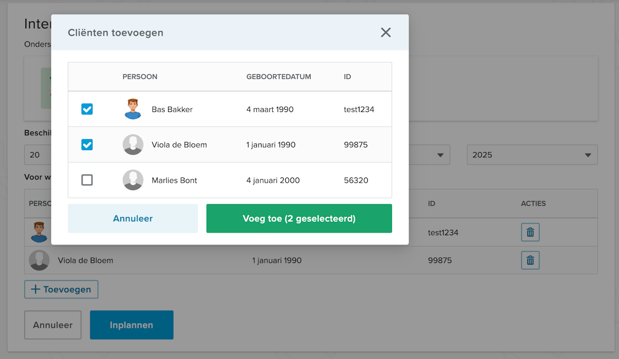Click Bas Bakker's avatar in the dialog
Image resolution: width=619 pixels, height=359 pixels.
pos(133,109)
